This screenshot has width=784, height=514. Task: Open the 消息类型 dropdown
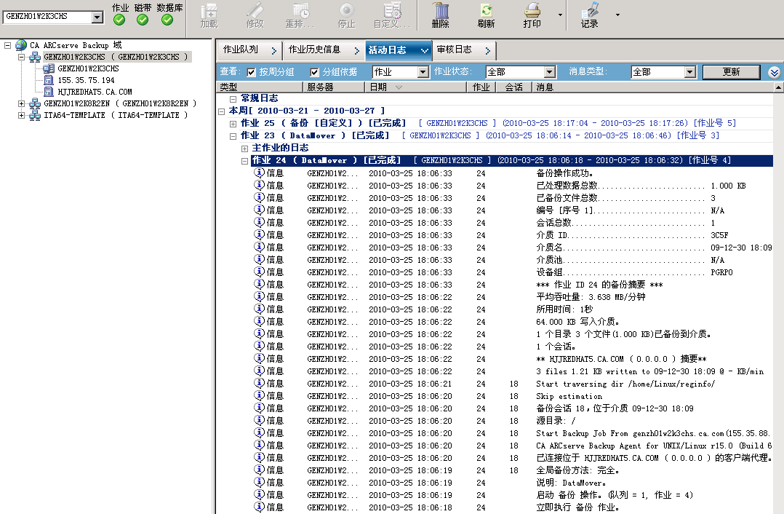tap(690, 72)
